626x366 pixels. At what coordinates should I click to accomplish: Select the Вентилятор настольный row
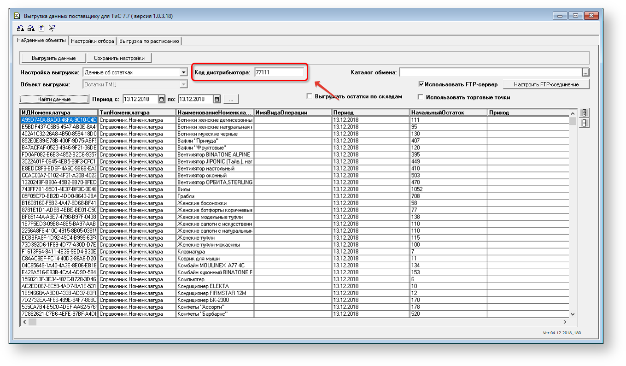(x=295, y=168)
